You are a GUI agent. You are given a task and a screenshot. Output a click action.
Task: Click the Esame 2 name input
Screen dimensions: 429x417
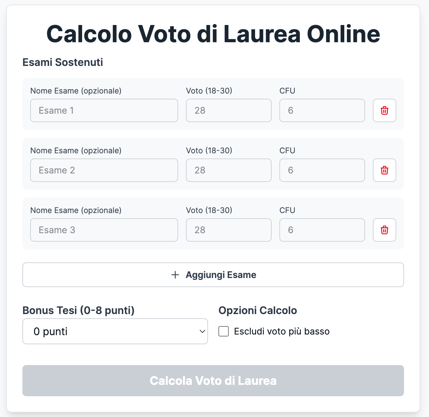[104, 170]
